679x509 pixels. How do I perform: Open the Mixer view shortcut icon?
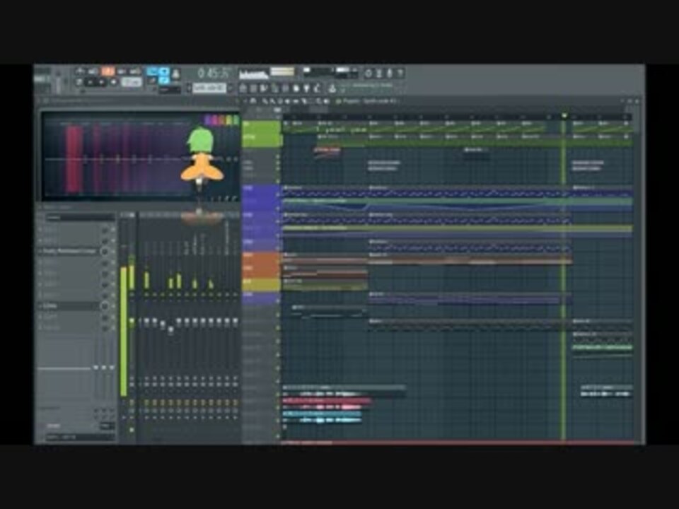coord(274,88)
